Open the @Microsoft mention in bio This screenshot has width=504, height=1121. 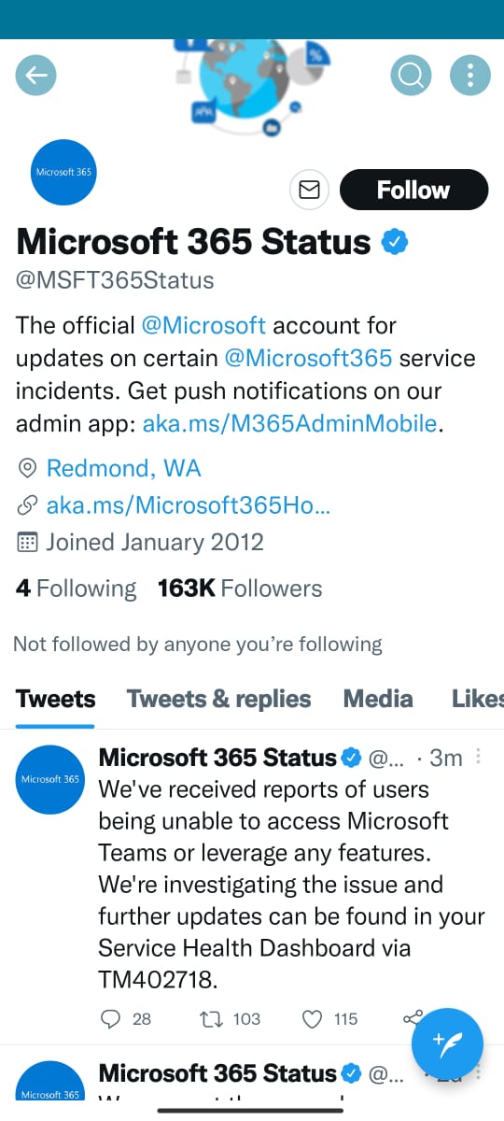pyautogui.click(x=203, y=325)
